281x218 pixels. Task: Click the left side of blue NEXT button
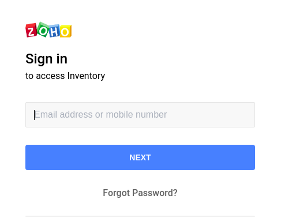[x=48, y=157]
